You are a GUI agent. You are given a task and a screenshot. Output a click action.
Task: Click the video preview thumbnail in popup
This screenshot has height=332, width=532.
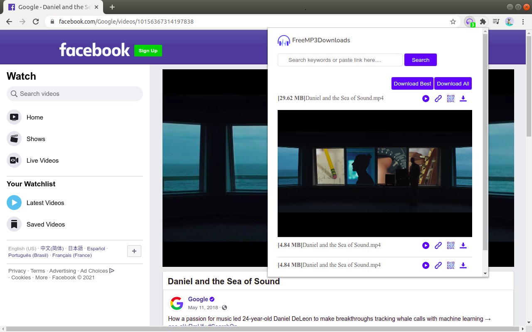pyautogui.click(x=375, y=173)
